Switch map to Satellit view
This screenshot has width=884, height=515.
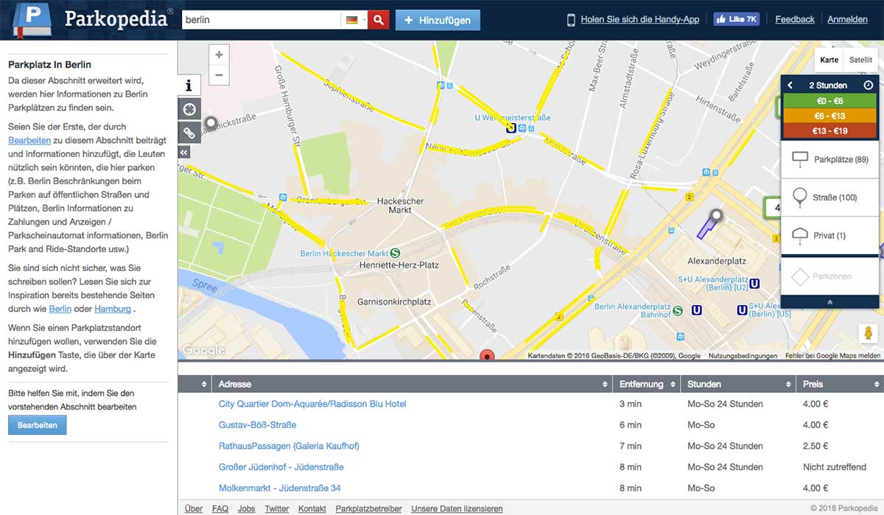coord(860,60)
